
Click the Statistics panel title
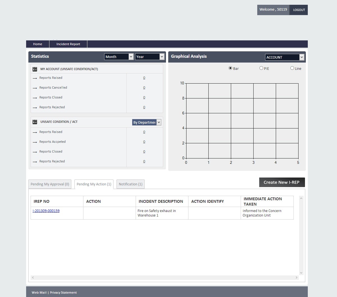(x=40, y=56)
